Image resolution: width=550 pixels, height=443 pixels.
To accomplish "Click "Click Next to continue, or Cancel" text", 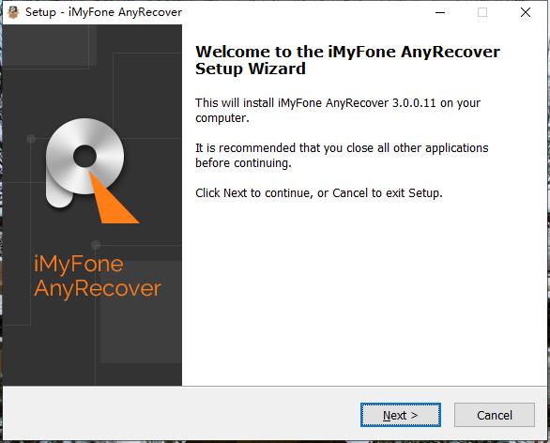I will click(319, 193).
